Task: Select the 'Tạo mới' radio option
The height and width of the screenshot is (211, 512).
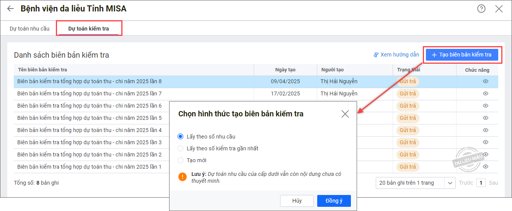Action: [181, 160]
